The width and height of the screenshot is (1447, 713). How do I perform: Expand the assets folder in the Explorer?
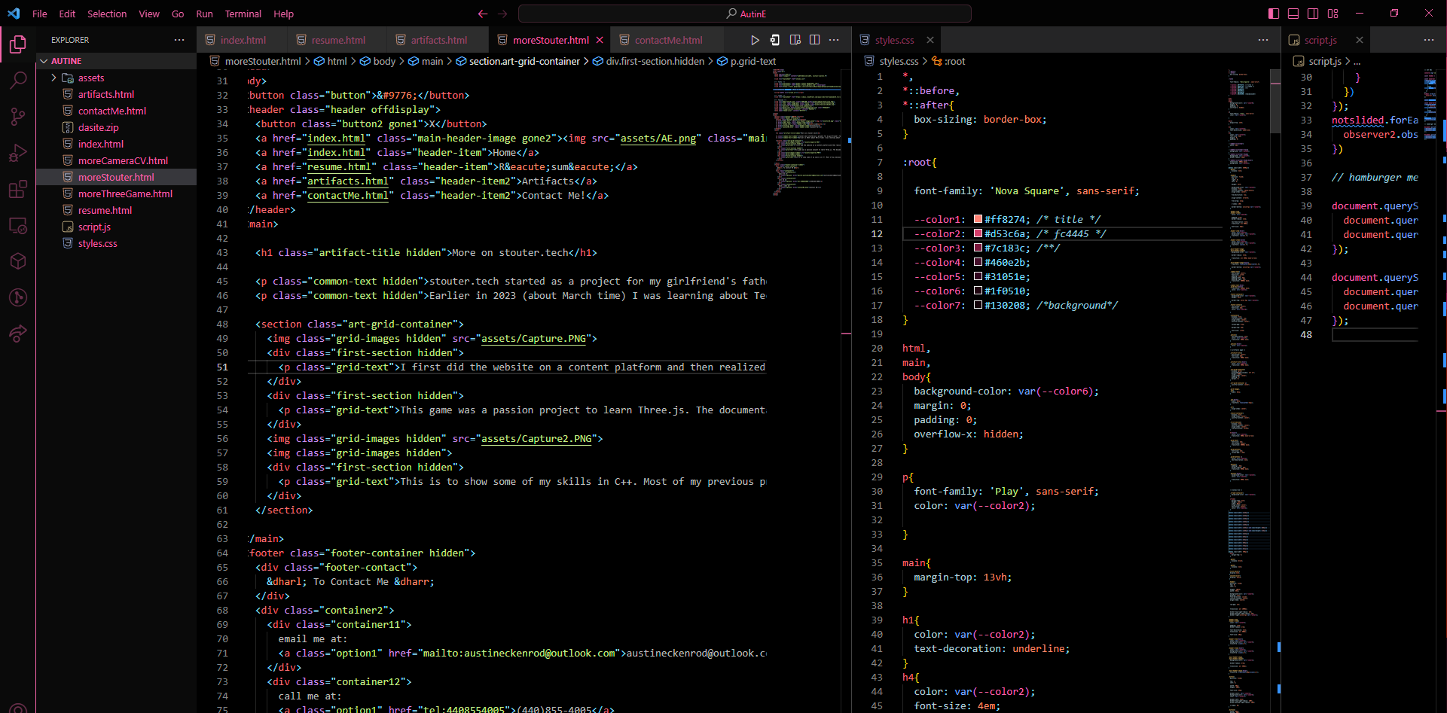click(x=91, y=78)
